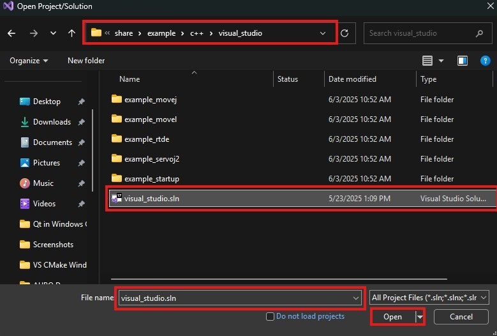Click the 5/23/2025 1:09 PM date cell
The height and width of the screenshot is (336, 497).
[x=359, y=199]
